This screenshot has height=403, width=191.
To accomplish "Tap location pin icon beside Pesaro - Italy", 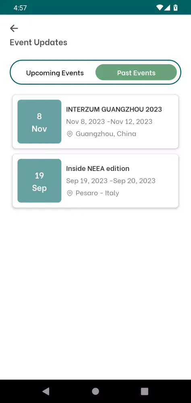I will (x=70, y=193).
